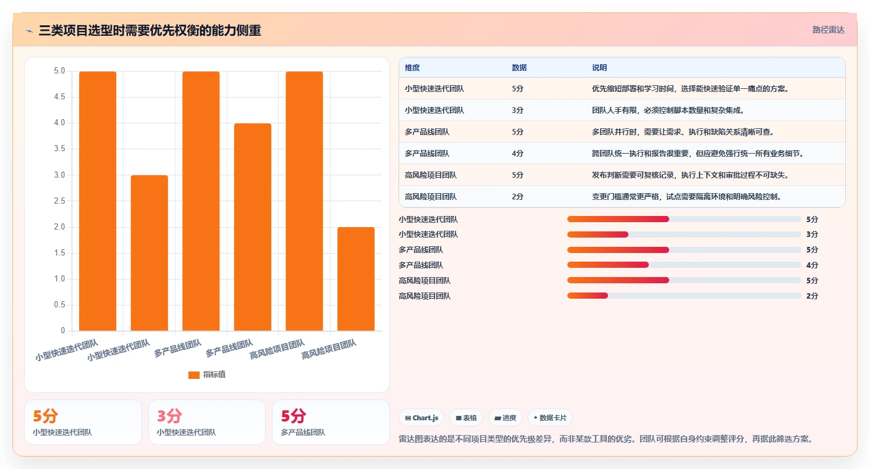Click the 指标值 legend label text
870x469 pixels.
tap(214, 375)
